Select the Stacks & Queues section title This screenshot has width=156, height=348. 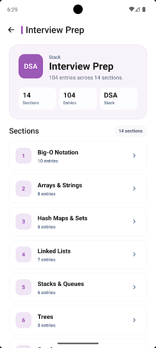pos(61,284)
